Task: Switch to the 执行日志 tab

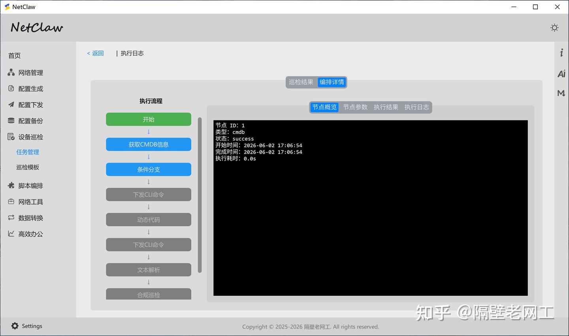Action: pyautogui.click(x=417, y=107)
